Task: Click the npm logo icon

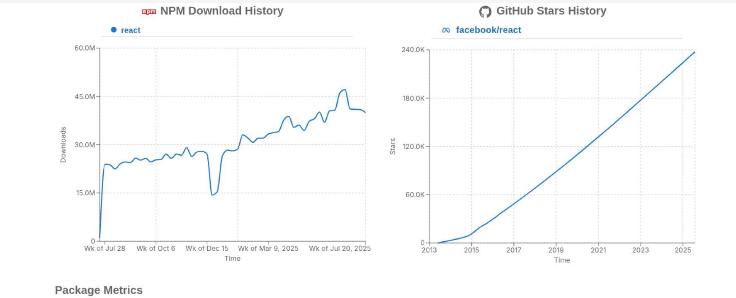Action: [x=149, y=12]
